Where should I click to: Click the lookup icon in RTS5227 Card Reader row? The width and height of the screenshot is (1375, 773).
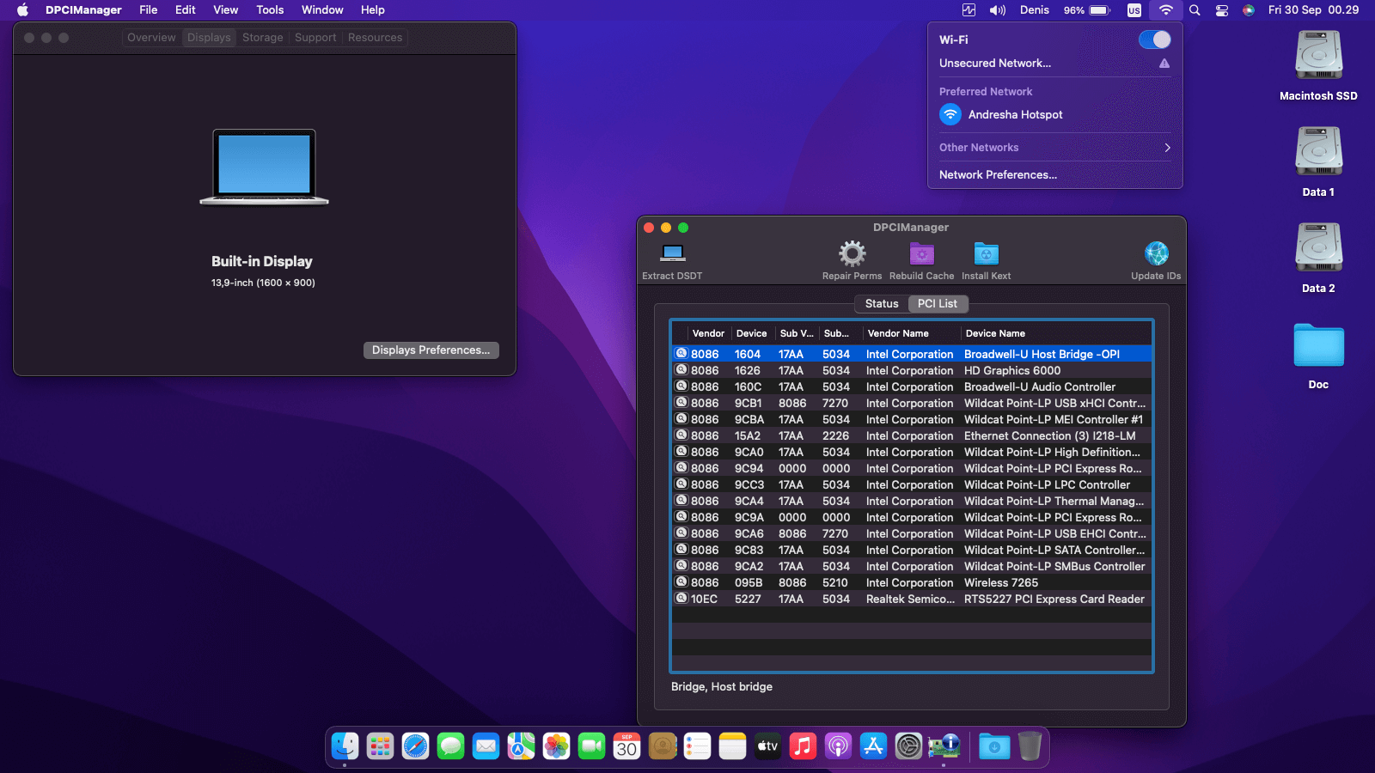tap(681, 599)
